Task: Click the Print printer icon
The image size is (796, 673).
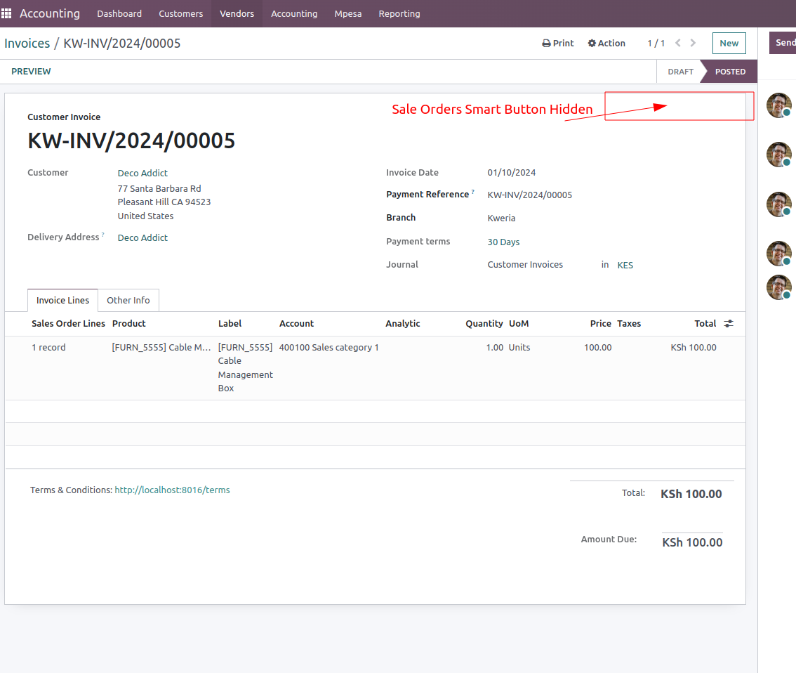Action: pyautogui.click(x=547, y=44)
